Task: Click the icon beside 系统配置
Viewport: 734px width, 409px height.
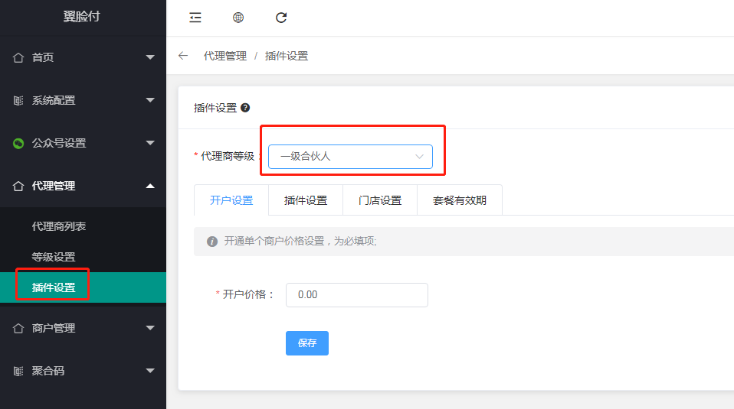Action: tap(18, 100)
